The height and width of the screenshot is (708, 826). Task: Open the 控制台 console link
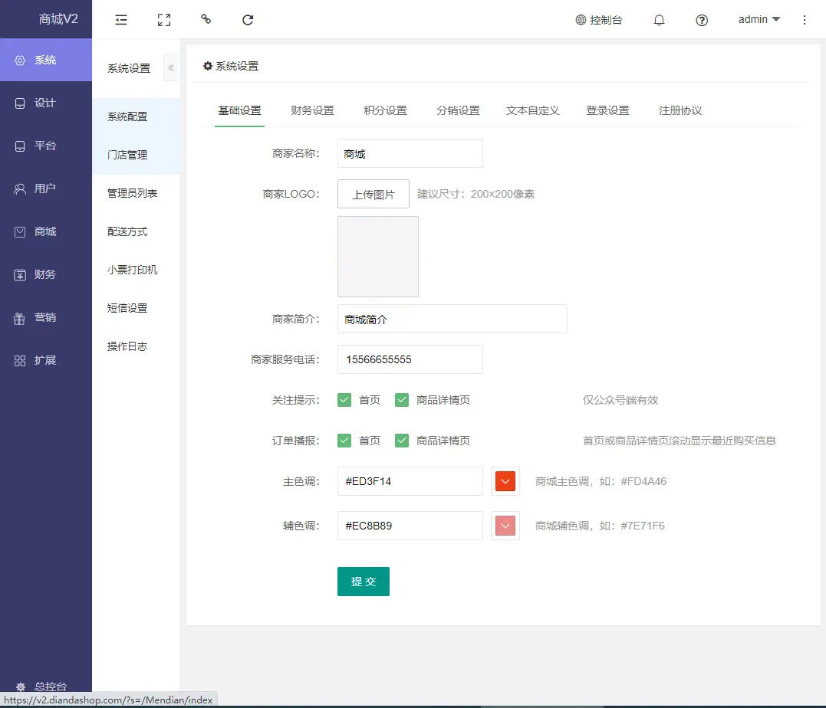click(599, 20)
